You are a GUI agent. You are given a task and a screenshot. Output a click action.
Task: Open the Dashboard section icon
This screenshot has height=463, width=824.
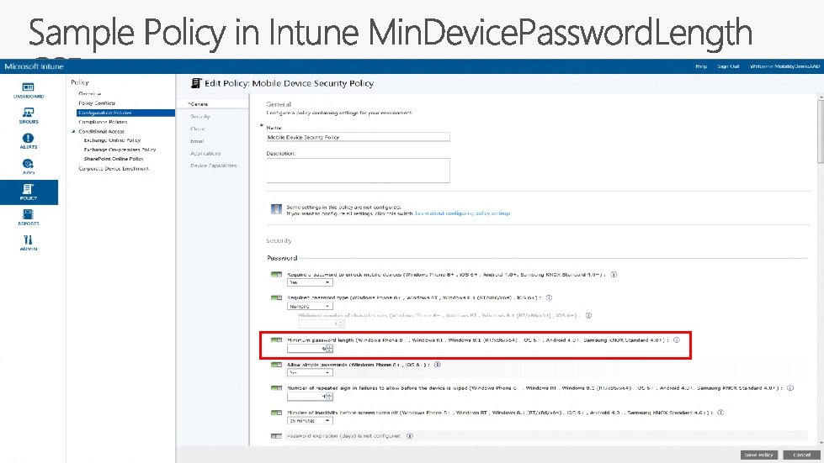29,87
